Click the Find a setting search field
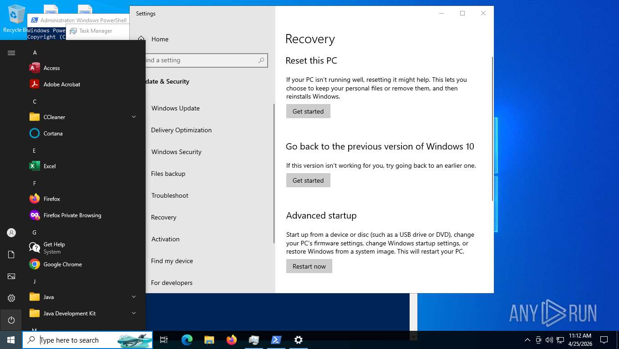This screenshot has height=349, width=619. 206,60
